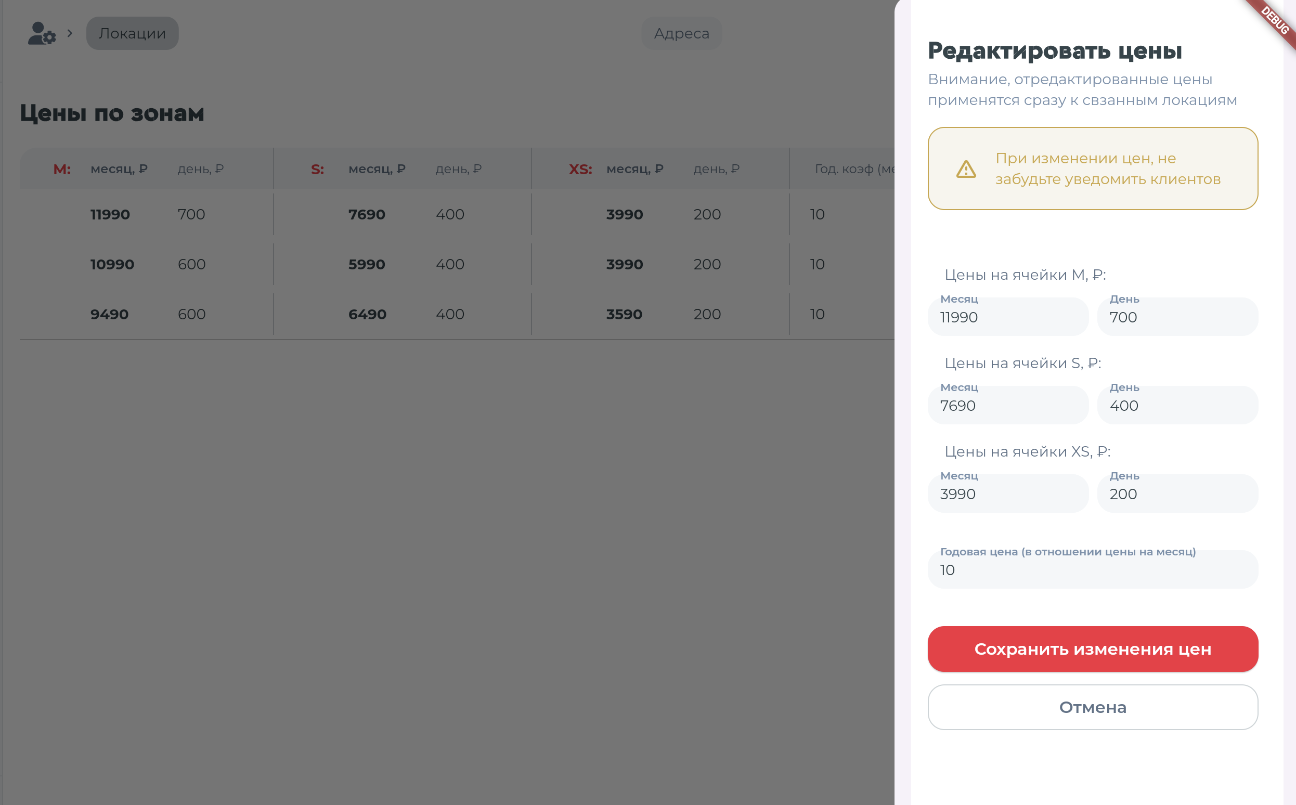Click the M: column group header
The image size is (1296, 805).
[x=62, y=169]
